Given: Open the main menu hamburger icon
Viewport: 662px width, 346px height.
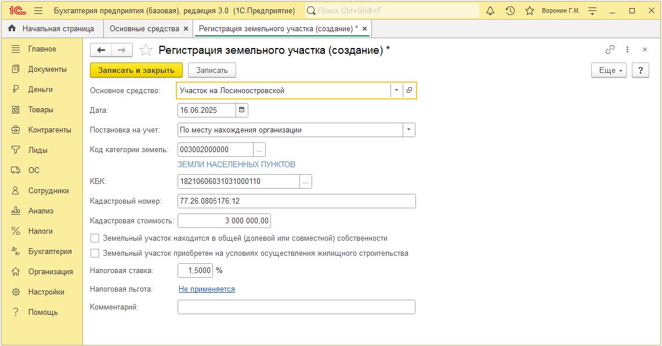Looking at the screenshot, I should 38,11.
